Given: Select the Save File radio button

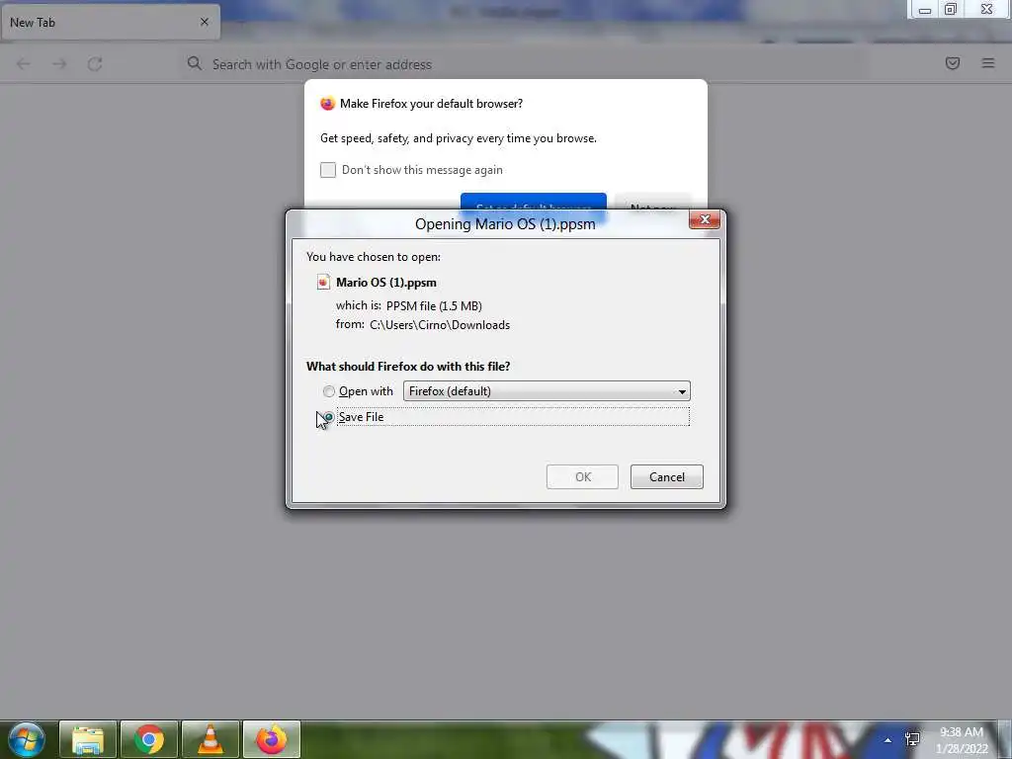Looking at the screenshot, I should click(328, 418).
